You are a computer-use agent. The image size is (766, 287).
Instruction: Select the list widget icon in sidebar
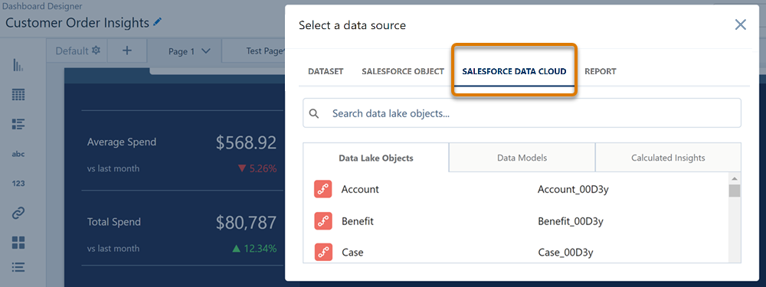[18, 125]
